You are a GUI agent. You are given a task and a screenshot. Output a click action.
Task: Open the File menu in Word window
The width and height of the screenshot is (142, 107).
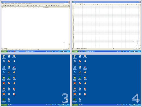click(3, 4)
